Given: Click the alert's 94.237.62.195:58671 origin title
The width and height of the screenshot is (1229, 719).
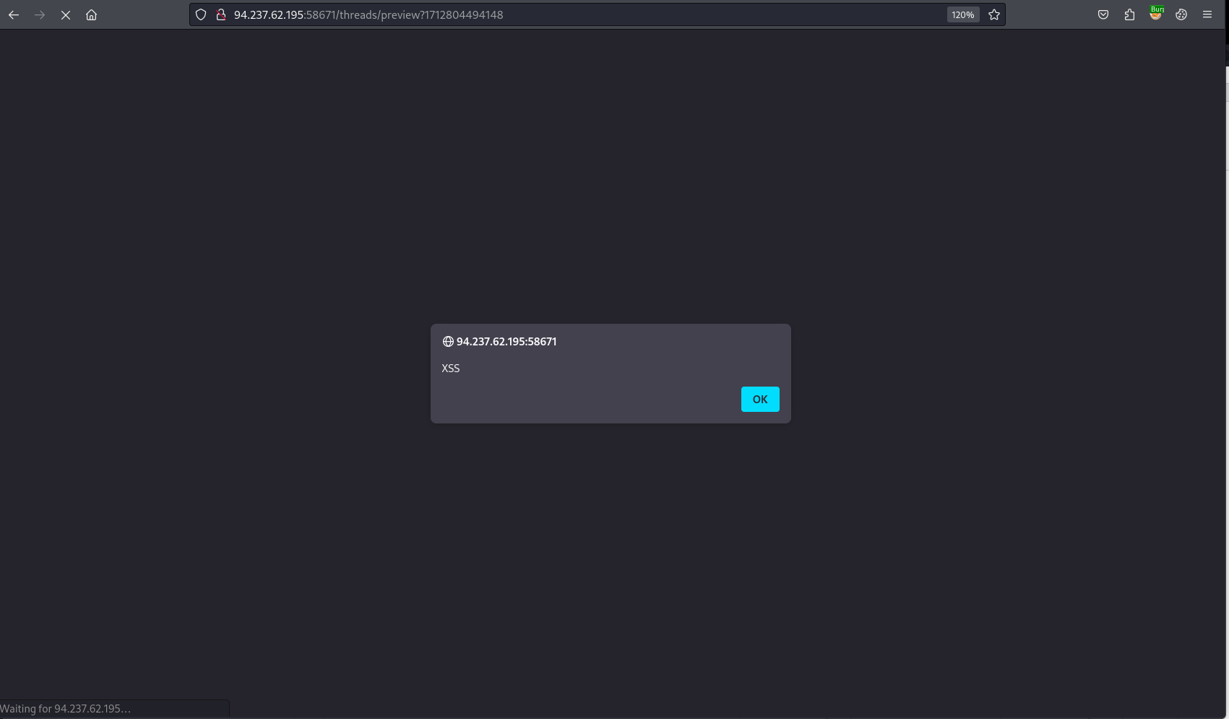Looking at the screenshot, I should click(506, 341).
